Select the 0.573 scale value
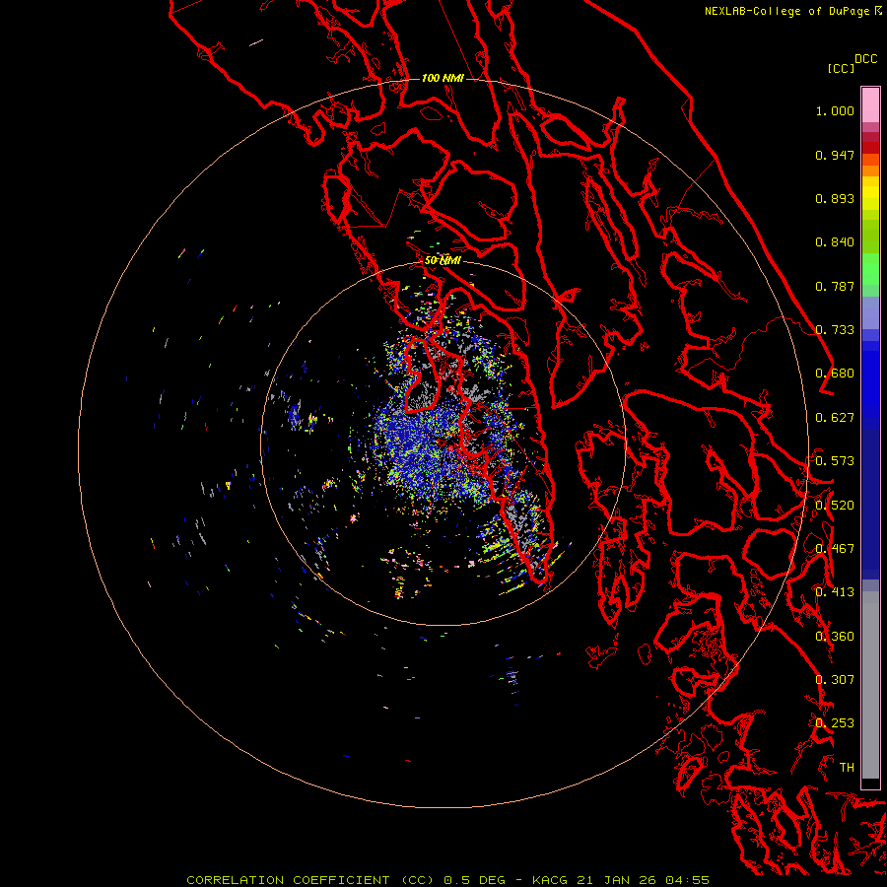 point(835,461)
